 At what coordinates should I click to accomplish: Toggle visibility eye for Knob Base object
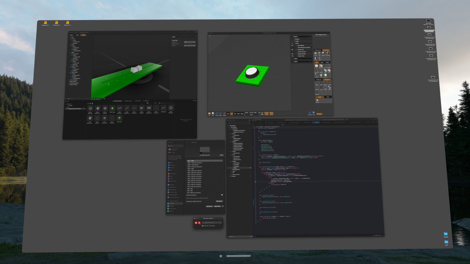pos(292,45)
